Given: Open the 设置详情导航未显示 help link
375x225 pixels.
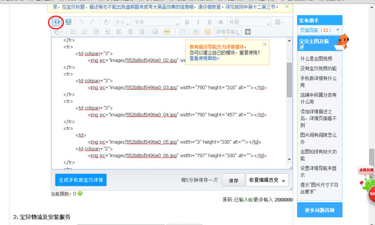Looking at the screenshot, I should (318, 171).
